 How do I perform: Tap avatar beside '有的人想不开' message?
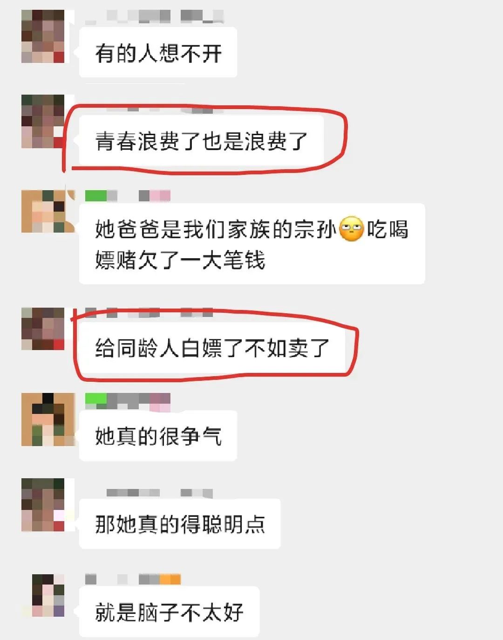pos(43,36)
